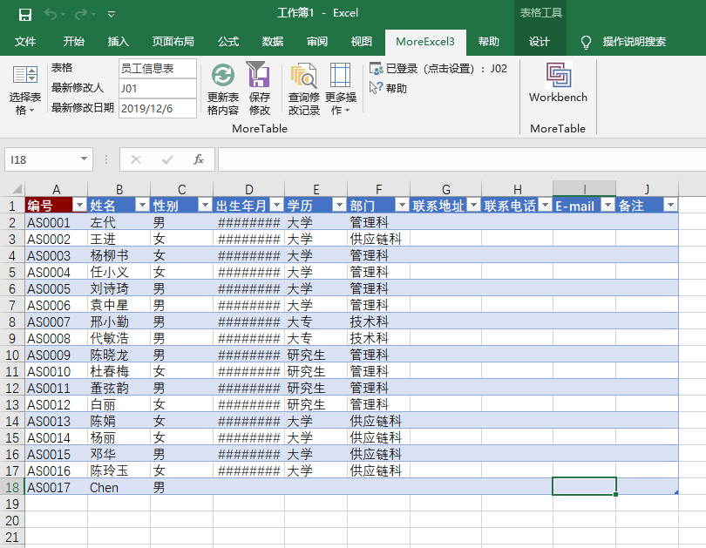
Task: Click 操作说明搜索 tell me search
Action: tap(634, 42)
